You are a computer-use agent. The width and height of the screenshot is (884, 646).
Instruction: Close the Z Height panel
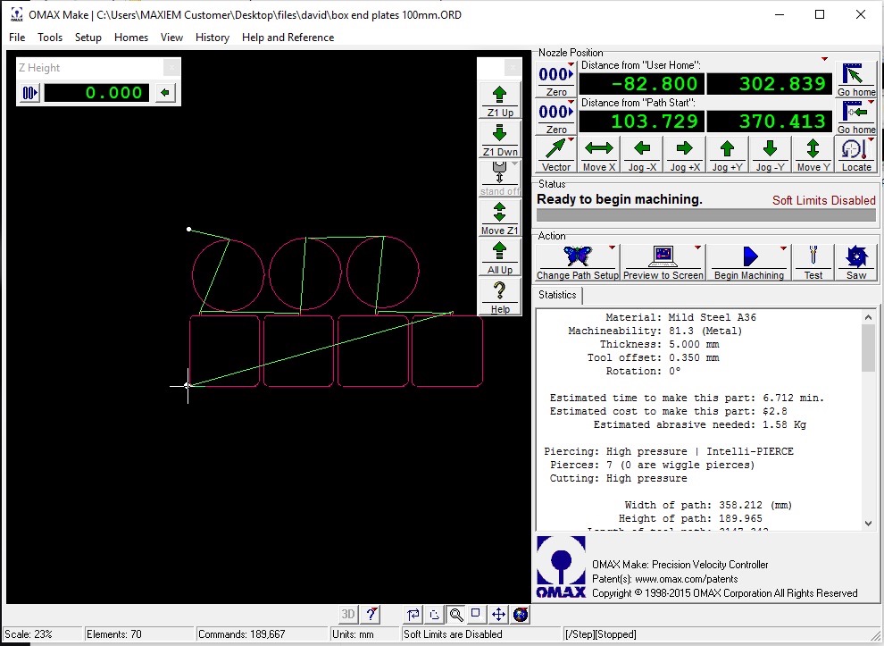tap(172, 68)
